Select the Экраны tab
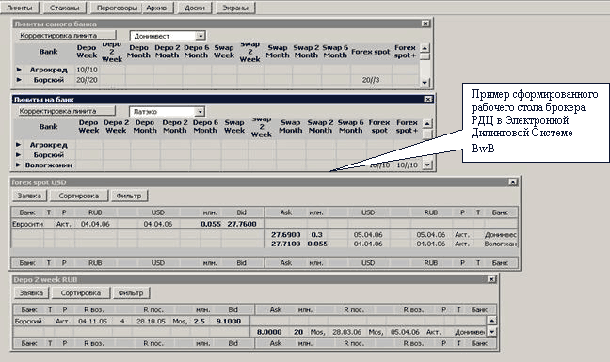The width and height of the screenshot is (610, 362). 235,8
